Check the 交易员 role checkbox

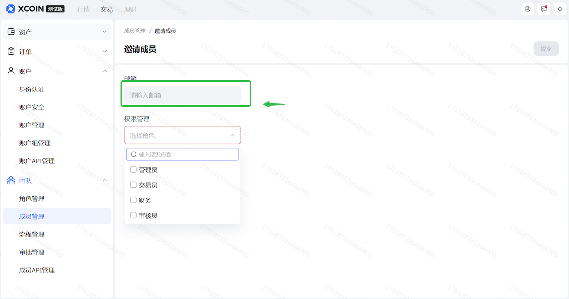tap(133, 185)
